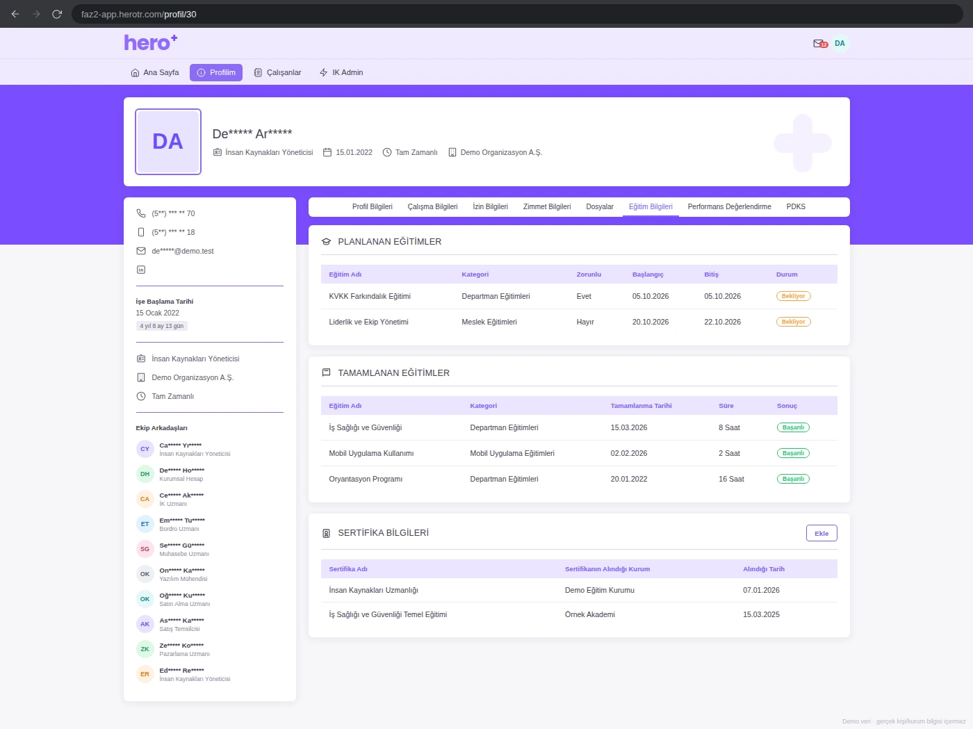Click the '4 yıl 8 ay 13 gün' tenure badge
Image resolution: width=973 pixels, height=729 pixels.
click(162, 326)
